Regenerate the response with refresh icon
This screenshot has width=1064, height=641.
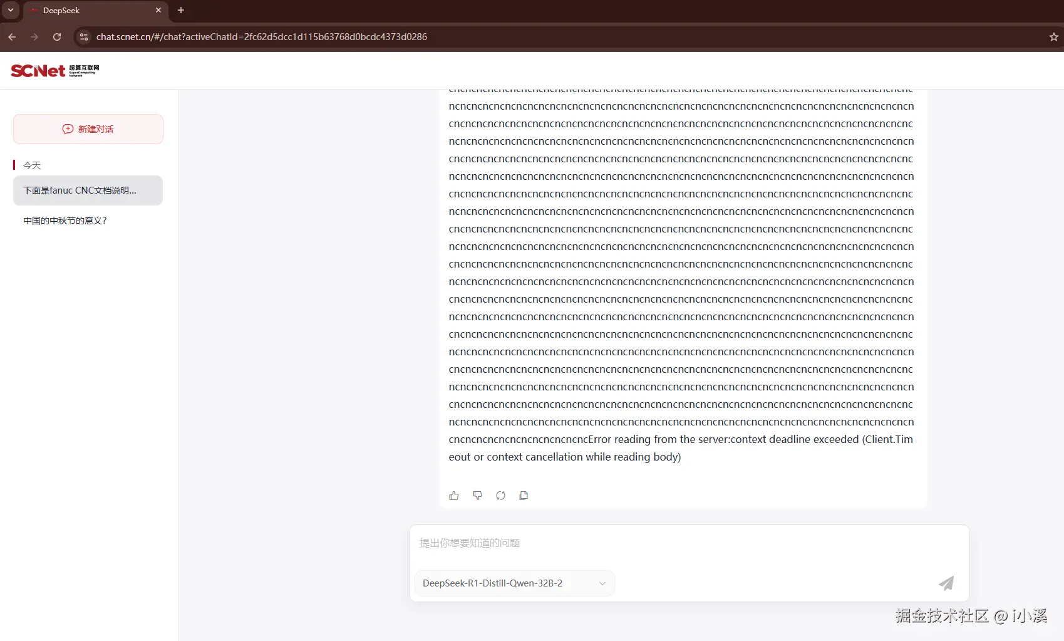tap(500, 496)
